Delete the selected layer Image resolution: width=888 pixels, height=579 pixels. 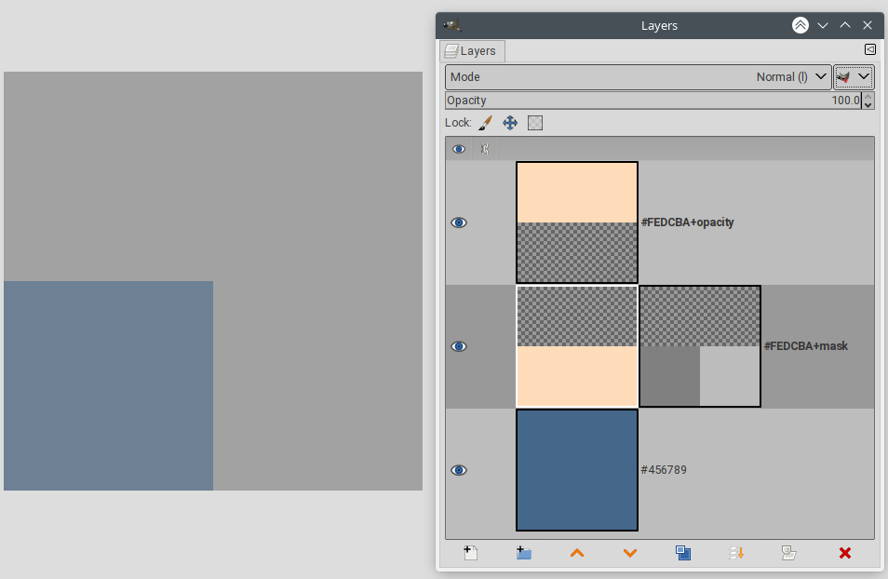845,553
